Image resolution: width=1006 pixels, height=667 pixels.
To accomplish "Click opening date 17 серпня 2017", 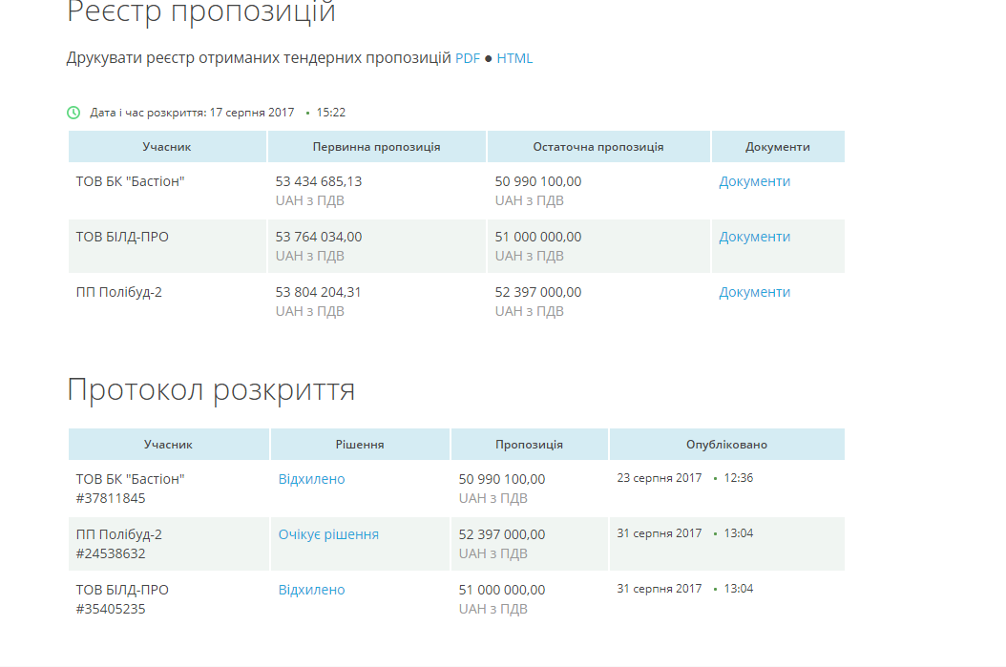I will [x=252, y=113].
